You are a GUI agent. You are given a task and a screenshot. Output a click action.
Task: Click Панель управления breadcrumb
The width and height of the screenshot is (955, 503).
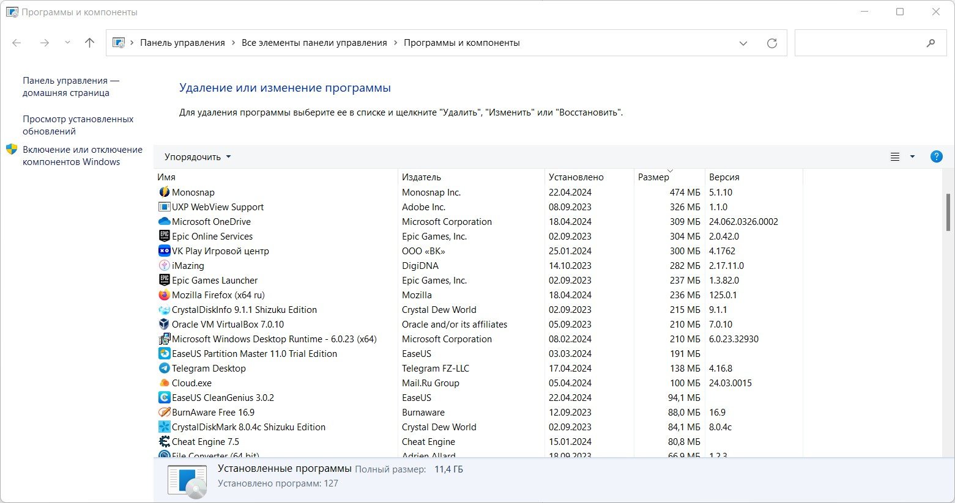(182, 43)
